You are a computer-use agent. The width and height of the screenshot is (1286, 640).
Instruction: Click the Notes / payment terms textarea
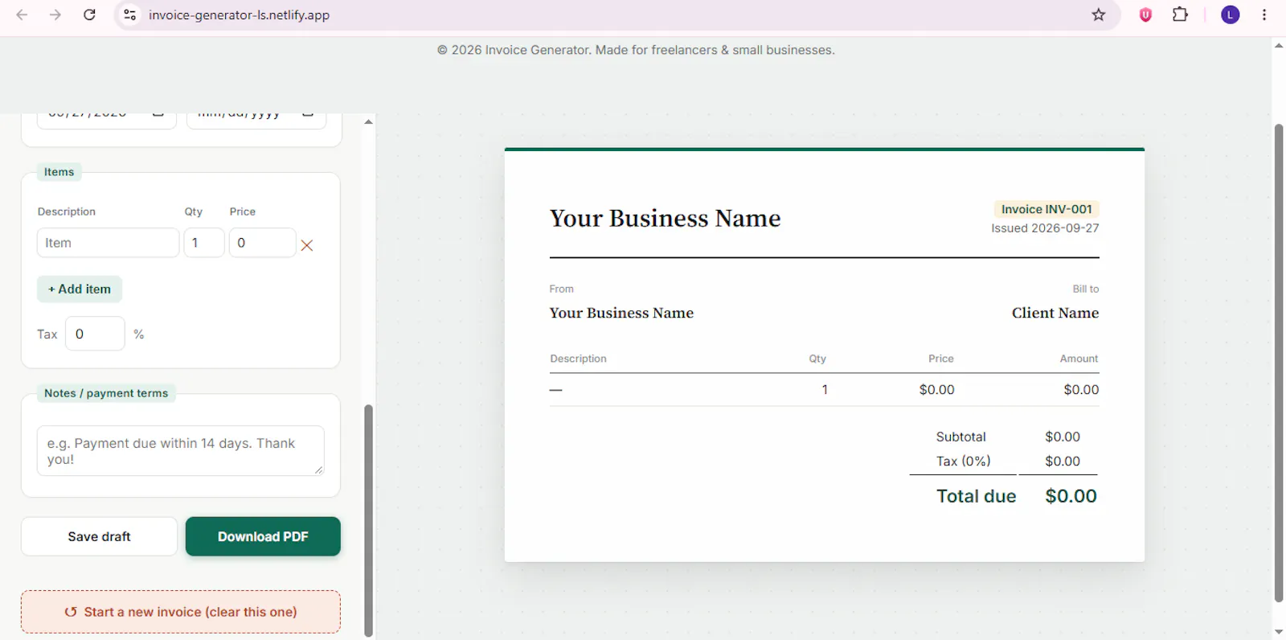181,451
